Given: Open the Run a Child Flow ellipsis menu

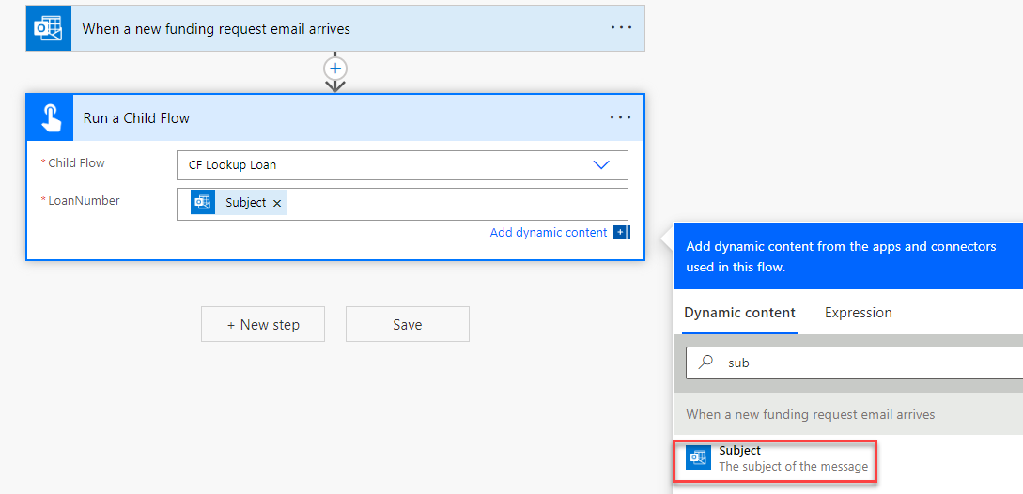Looking at the screenshot, I should (620, 117).
